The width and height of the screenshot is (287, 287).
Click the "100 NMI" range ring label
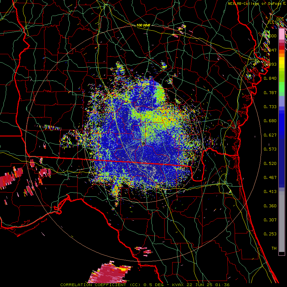coord(143,25)
